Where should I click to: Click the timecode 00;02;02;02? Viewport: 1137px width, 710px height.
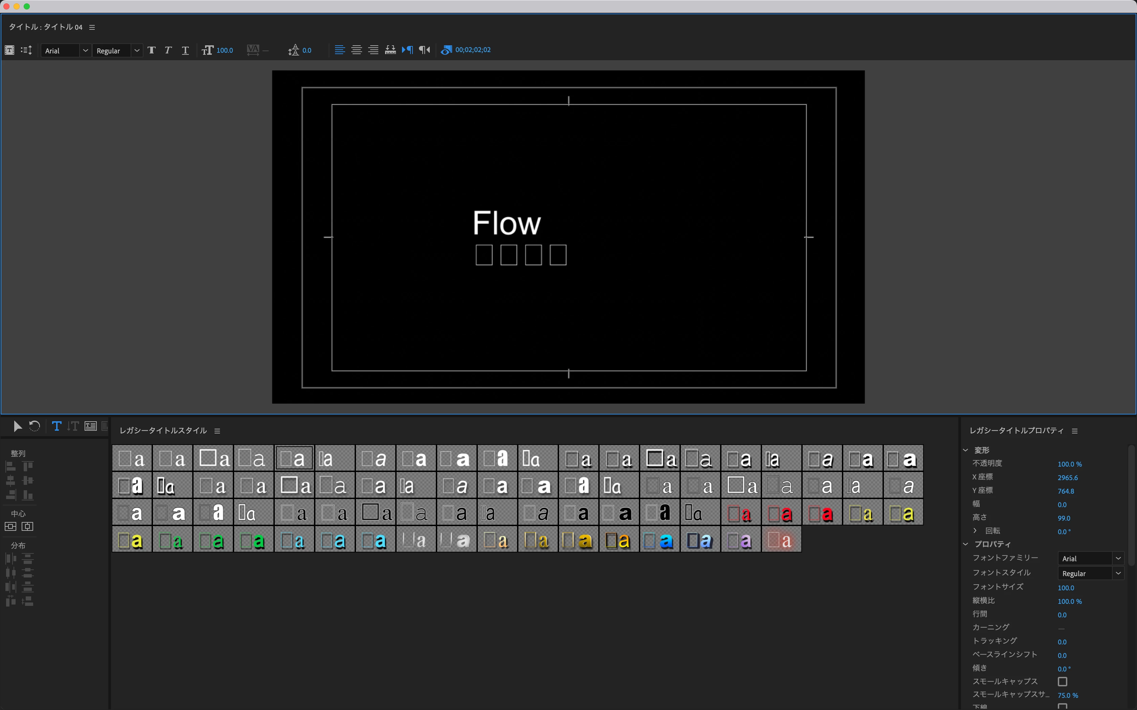coord(473,50)
